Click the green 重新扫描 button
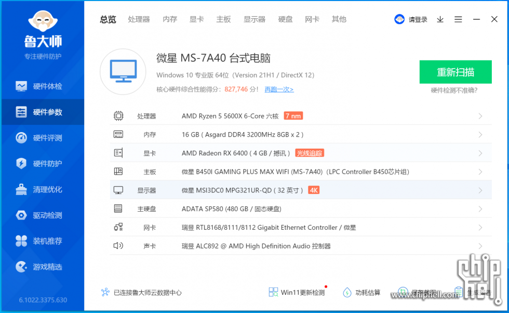The width and height of the screenshot is (509, 313). click(456, 72)
